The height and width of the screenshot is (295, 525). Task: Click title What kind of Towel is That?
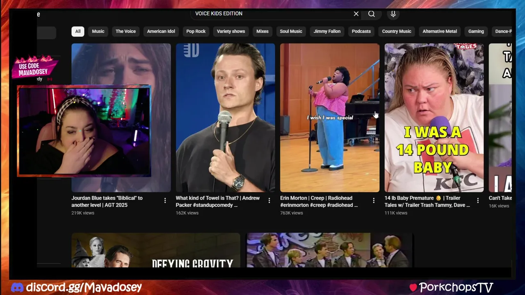[x=218, y=201]
